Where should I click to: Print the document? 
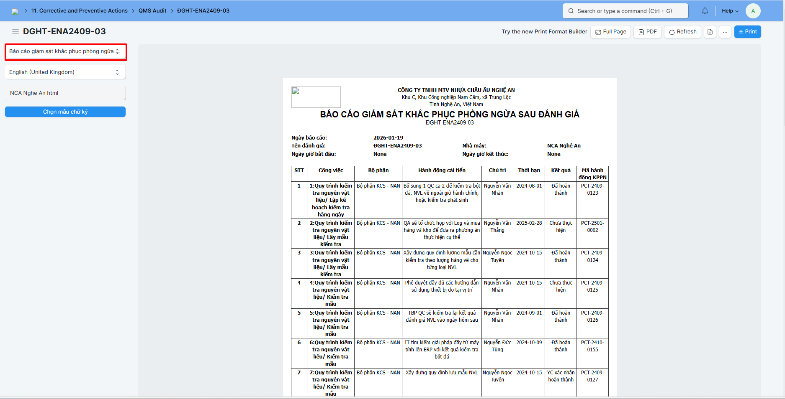pos(747,32)
